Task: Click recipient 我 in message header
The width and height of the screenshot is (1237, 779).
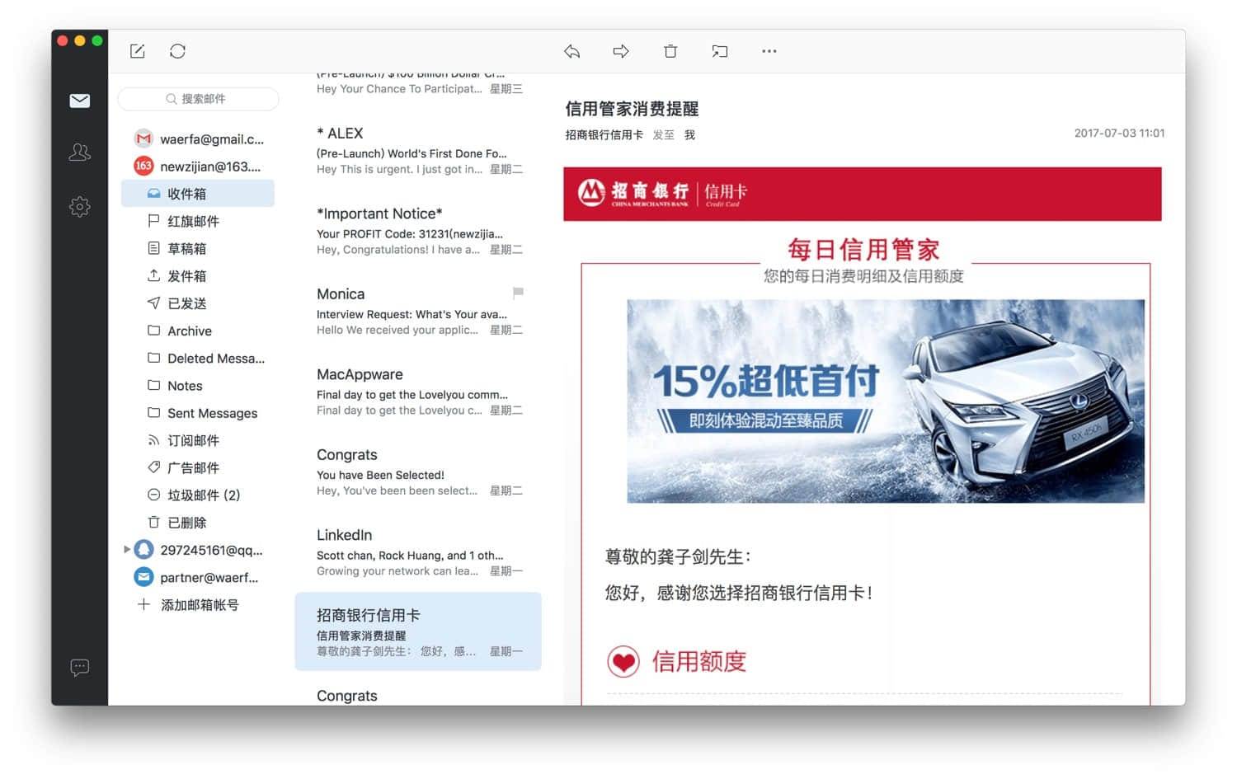Action: [689, 134]
